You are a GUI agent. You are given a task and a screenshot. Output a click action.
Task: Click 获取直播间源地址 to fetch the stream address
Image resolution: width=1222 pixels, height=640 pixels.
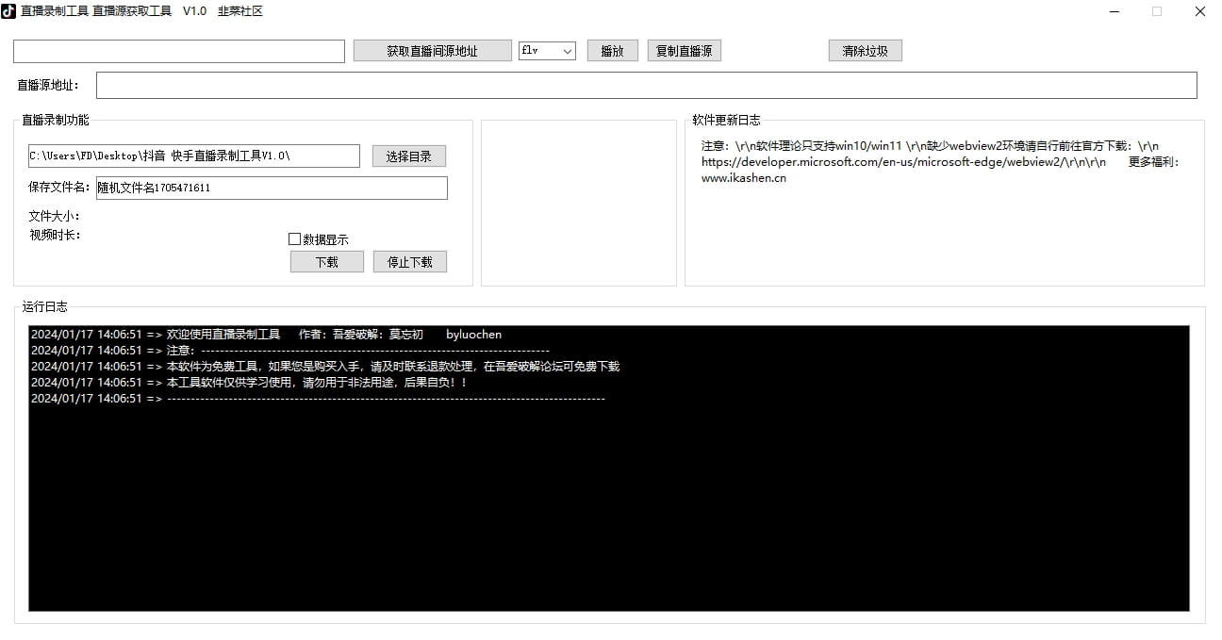(x=432, y=50)
